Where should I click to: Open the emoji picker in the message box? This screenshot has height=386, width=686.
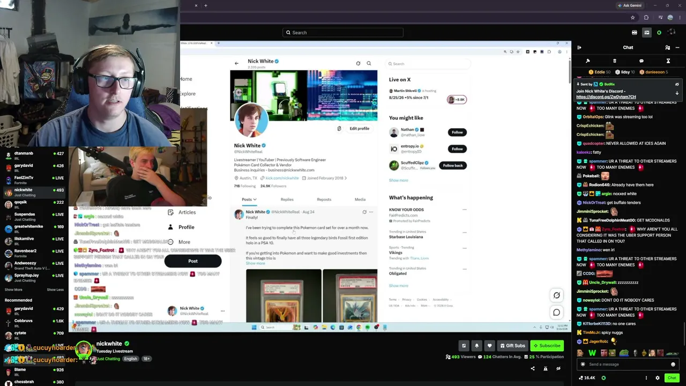pos(673,365)
